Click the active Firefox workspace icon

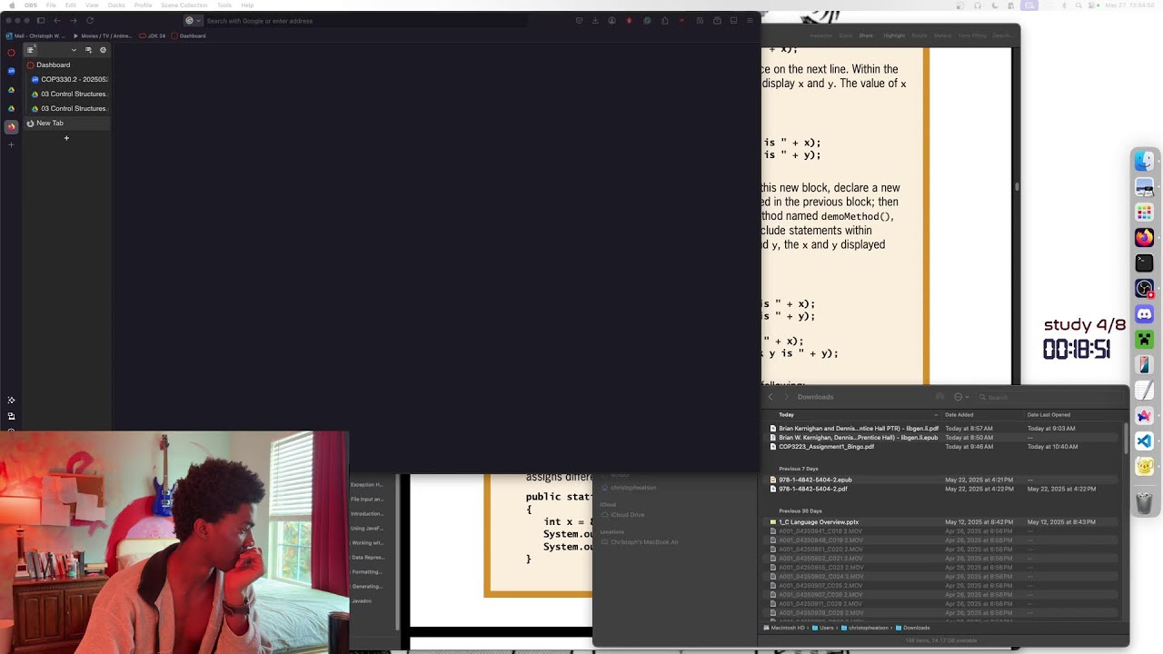point(11,127)
